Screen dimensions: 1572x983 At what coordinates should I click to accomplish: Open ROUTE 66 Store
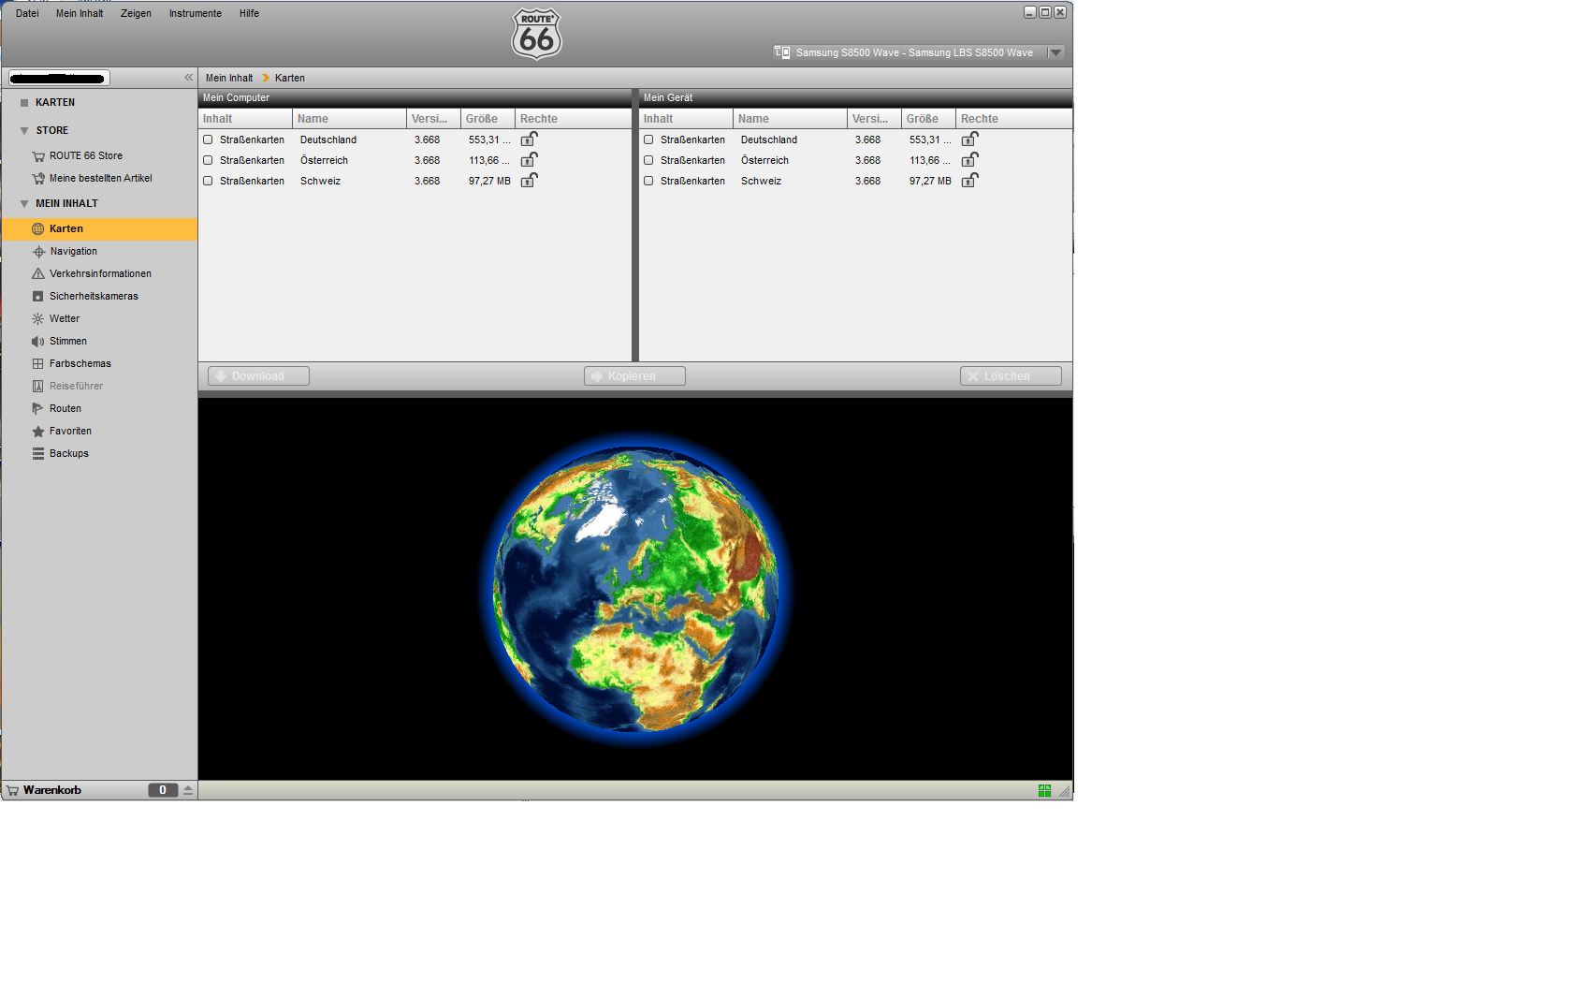(86, 156)
